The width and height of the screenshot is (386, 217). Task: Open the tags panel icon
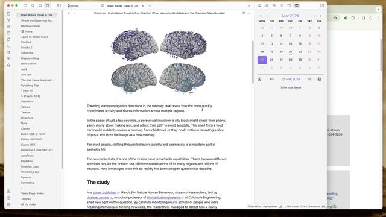tap(274, 5)
